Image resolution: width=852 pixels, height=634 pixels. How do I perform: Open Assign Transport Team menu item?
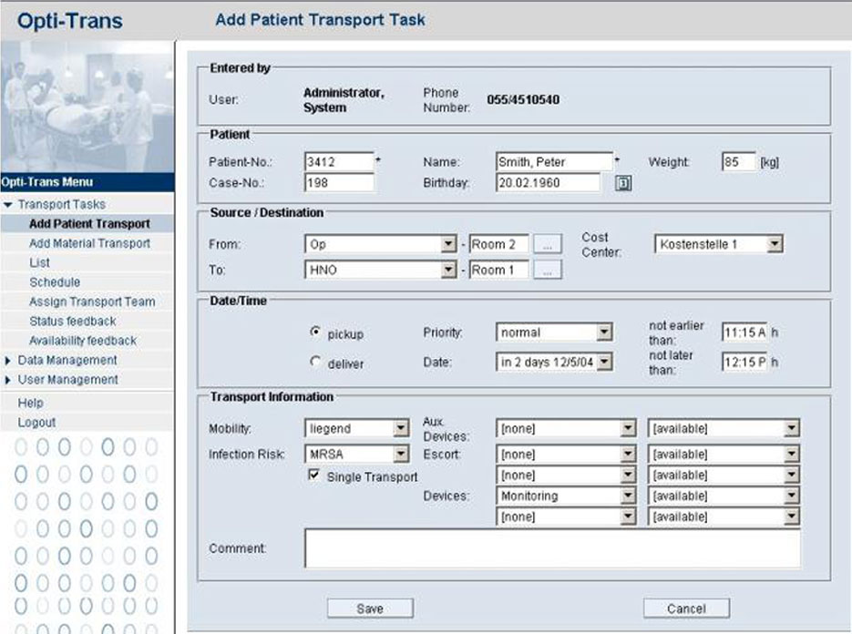[92, 302]
